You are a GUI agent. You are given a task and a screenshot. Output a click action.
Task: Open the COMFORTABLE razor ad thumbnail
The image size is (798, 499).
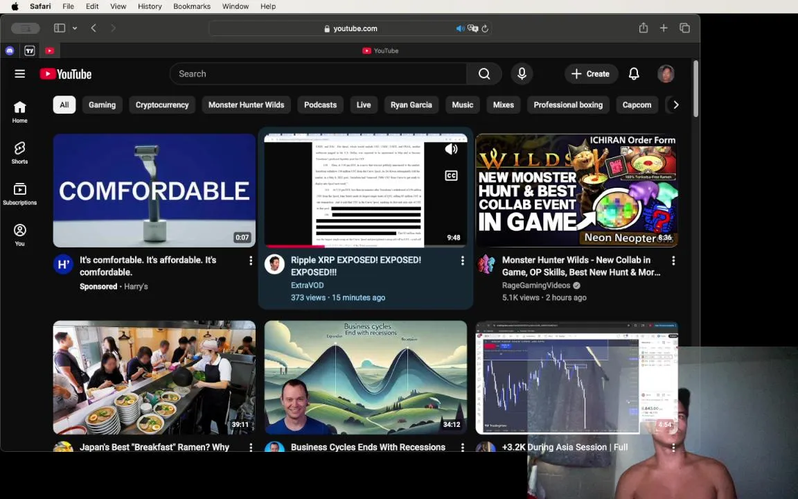point(154,191)
